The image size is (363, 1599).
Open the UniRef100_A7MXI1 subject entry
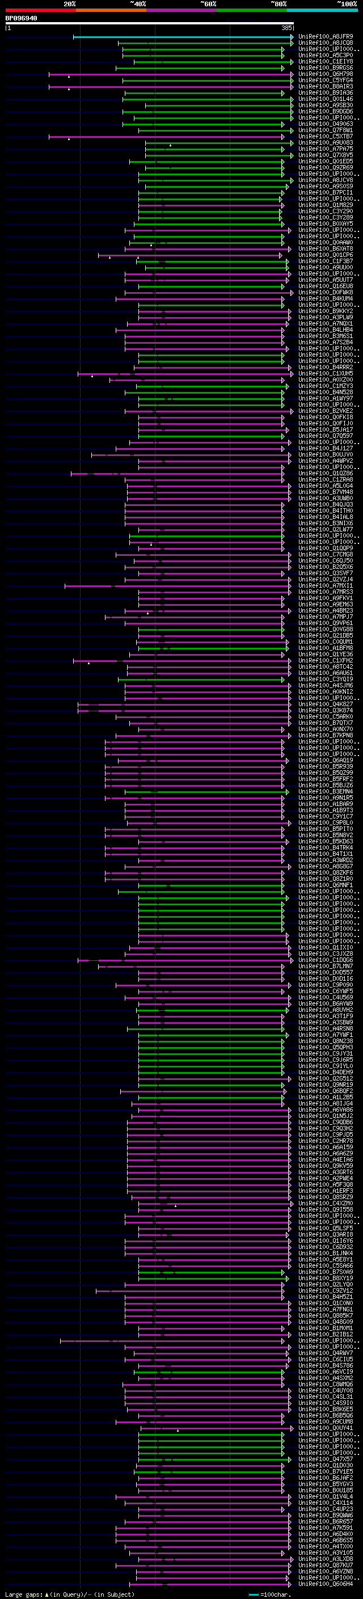click(326, 585)
